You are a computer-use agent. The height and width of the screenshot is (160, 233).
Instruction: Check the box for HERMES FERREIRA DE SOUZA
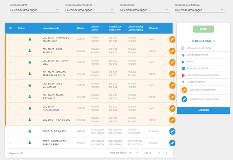(x=10, y=74)
